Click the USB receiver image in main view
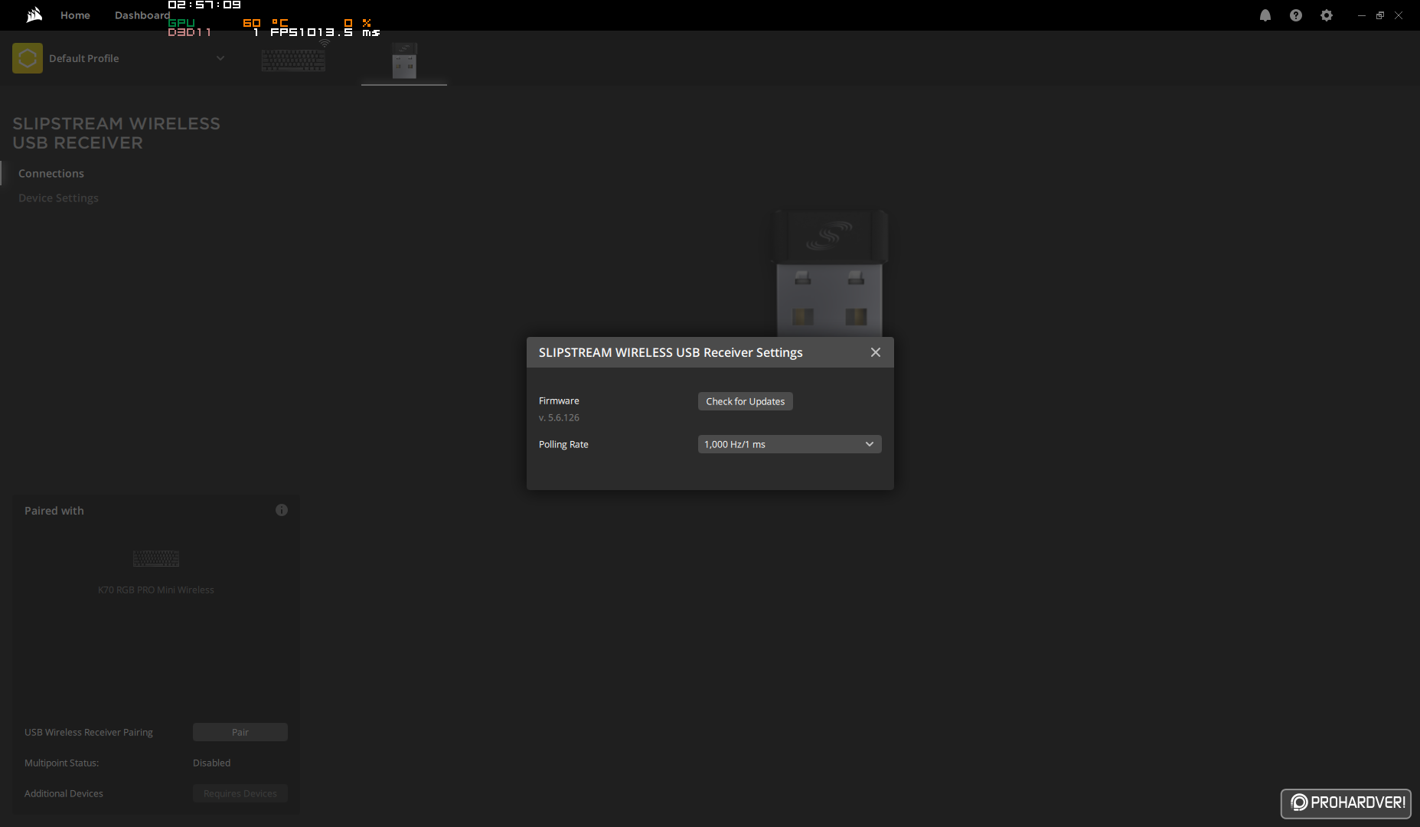 (x=829, y=273)
